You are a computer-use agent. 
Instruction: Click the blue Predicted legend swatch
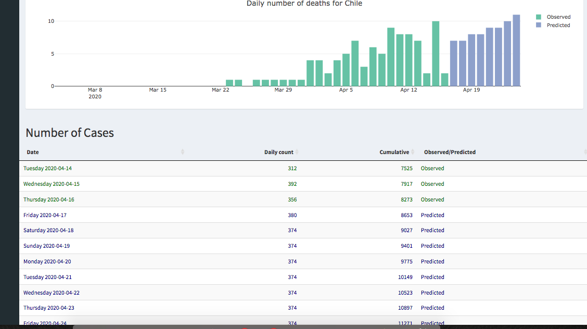pos(539,26)
